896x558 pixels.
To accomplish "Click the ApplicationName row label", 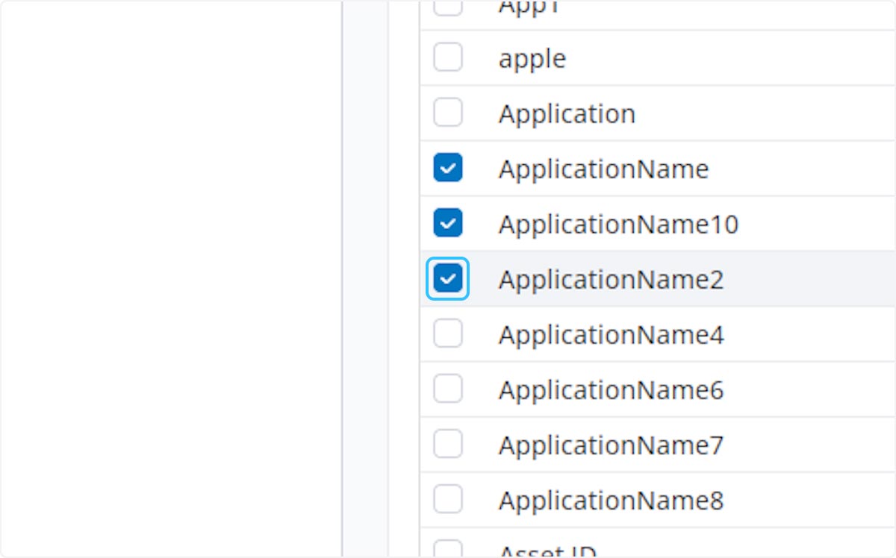I will coord(603,169).
